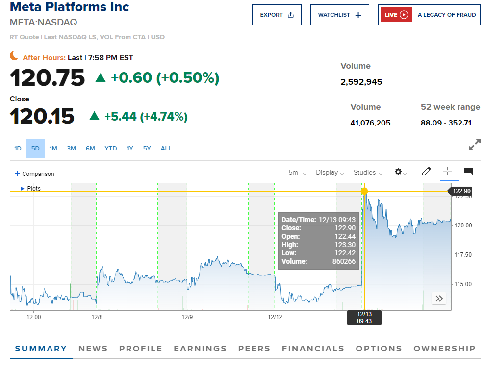This screenshot has height=375, width=484.
Task: Expand the chart to fullscreen
Action: [x=474, y=145]
